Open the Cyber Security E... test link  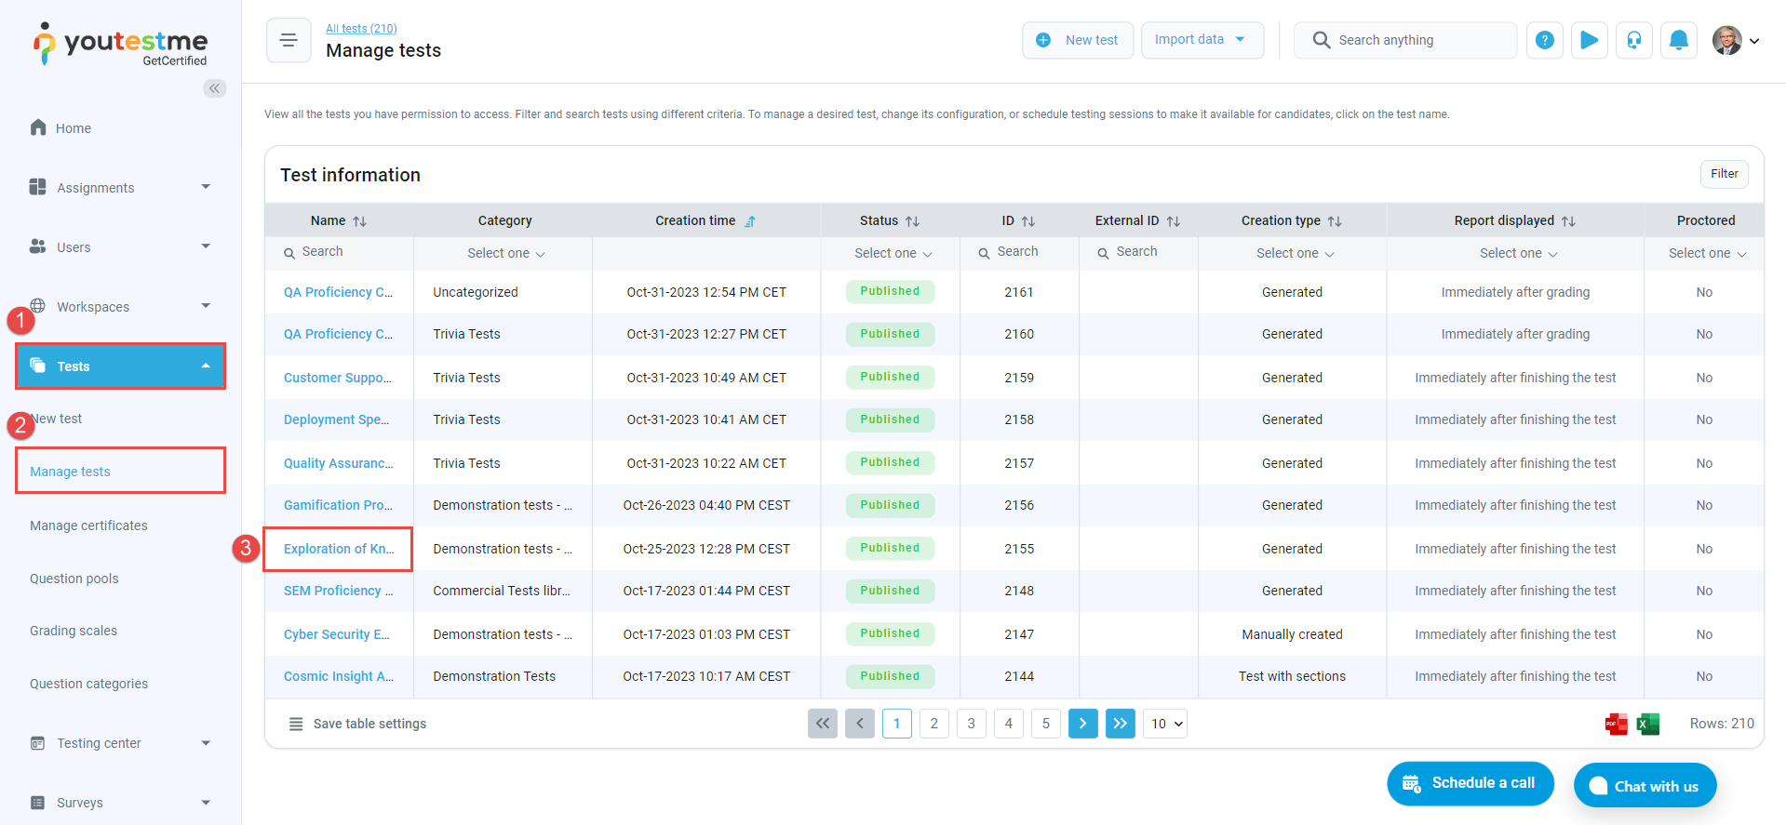pyautogui.click(x=337, y=634)
